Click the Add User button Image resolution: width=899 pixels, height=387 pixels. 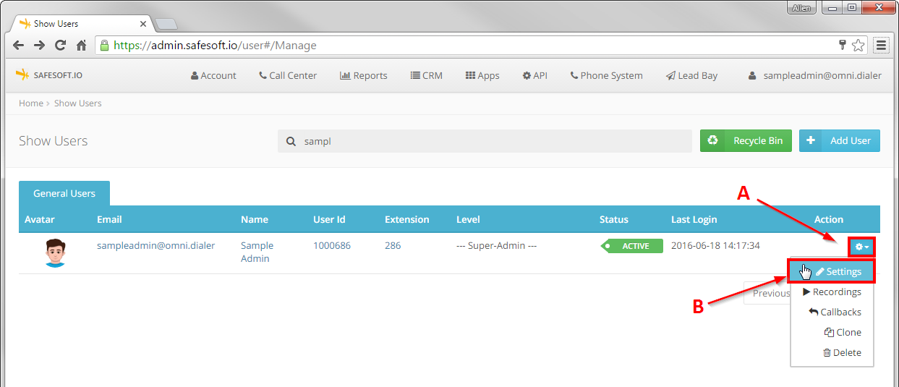point(839,140)
